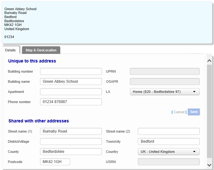Focus the Postcode field
The image size is (214, 170).
tap(55, 162)
